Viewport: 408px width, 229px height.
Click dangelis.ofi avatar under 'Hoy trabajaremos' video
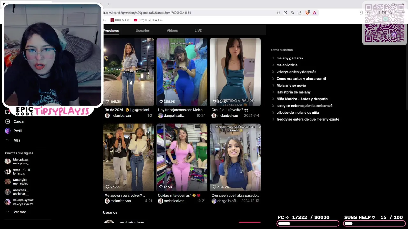(161, 116)
